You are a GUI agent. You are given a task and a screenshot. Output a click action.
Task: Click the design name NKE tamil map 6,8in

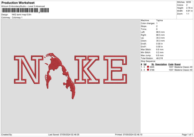(x=22, y=15)
